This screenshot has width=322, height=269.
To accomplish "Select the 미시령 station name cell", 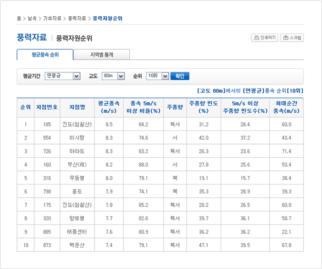I will click(77, 138).
